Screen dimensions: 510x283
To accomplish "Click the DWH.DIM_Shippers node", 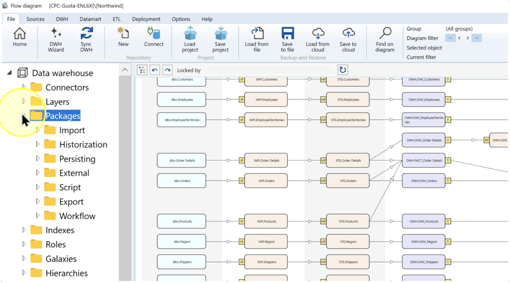I will (x=424, y=262).
